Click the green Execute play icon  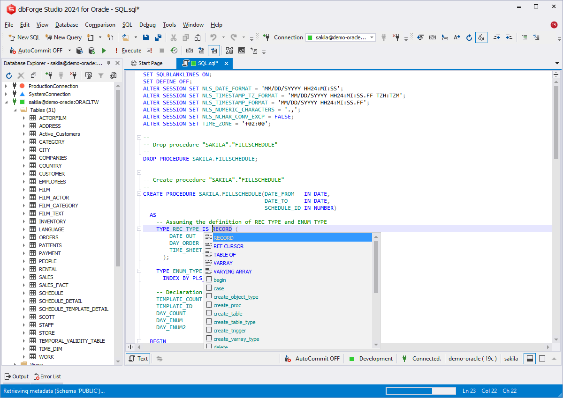[104, 51]
